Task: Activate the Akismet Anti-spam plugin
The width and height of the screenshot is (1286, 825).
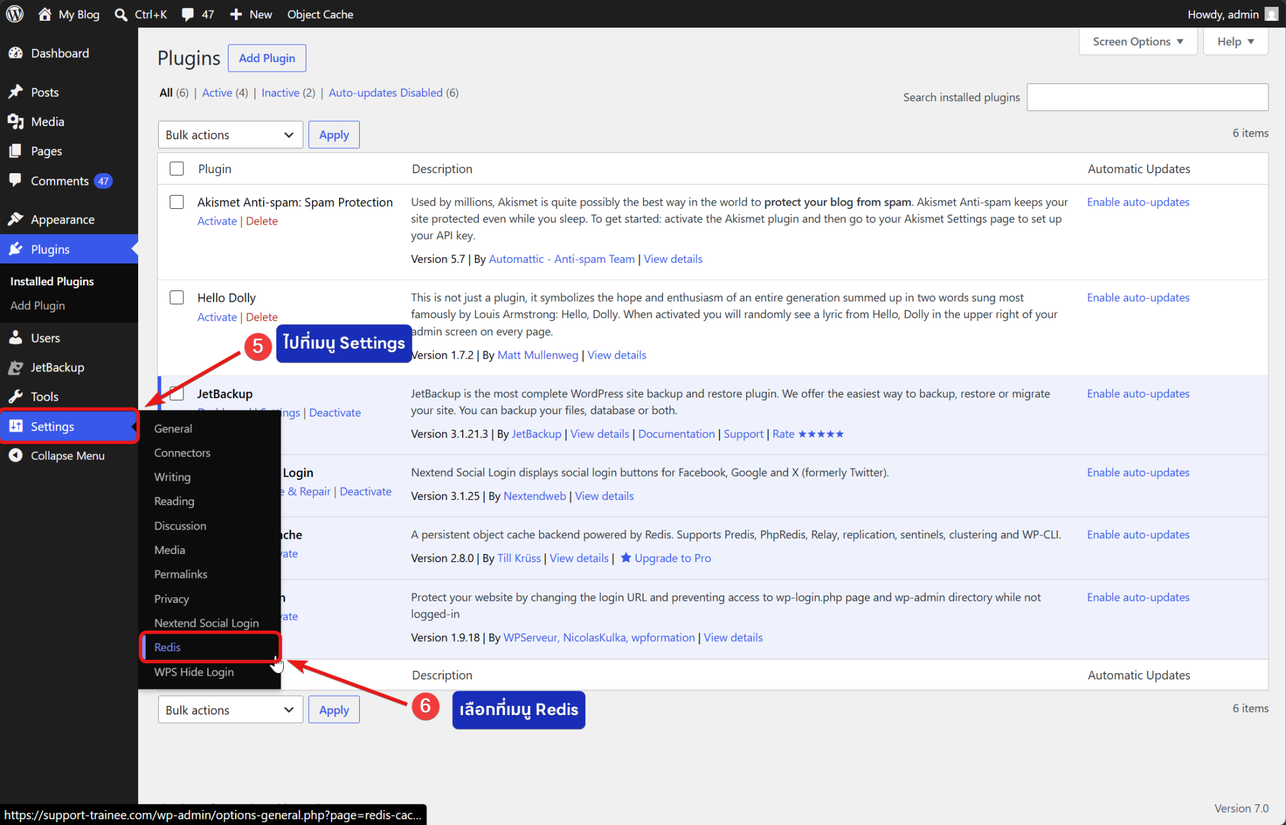Action: coord(217,221)
